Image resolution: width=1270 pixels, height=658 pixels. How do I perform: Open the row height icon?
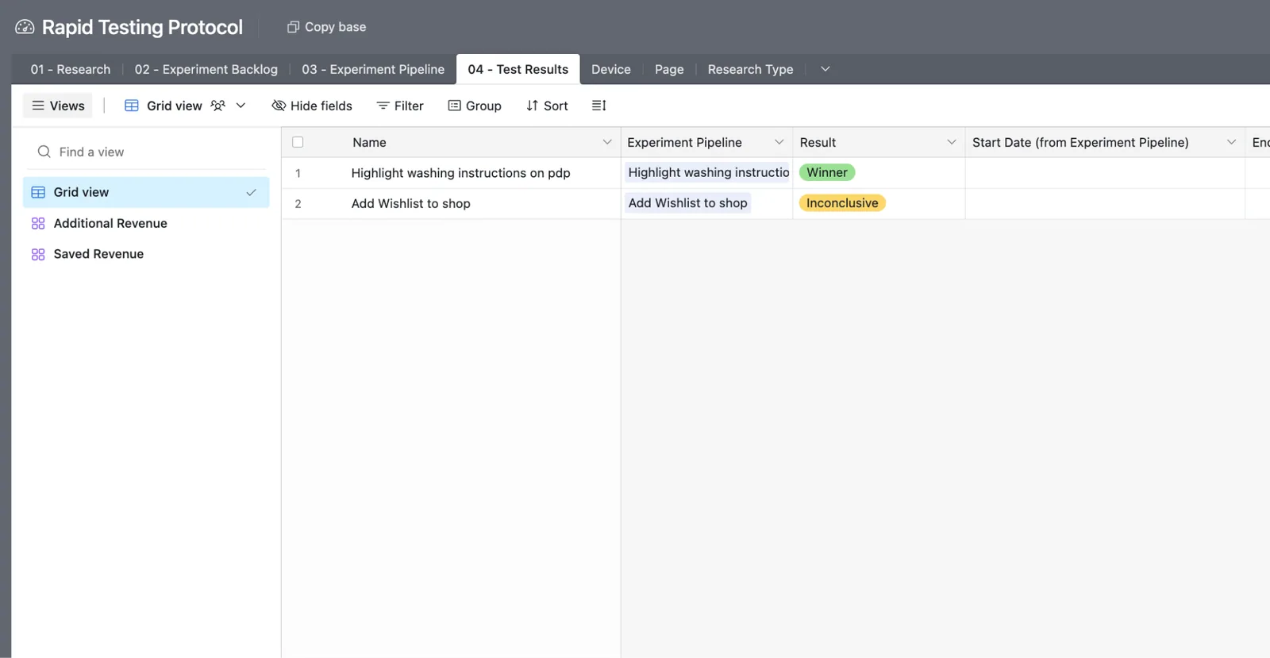599,106
